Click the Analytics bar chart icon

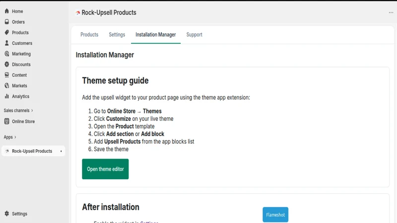[x=7, y=96]
